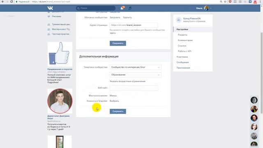Open the Мастер-класс ТЦ.. group link

[x=61, y=29]
